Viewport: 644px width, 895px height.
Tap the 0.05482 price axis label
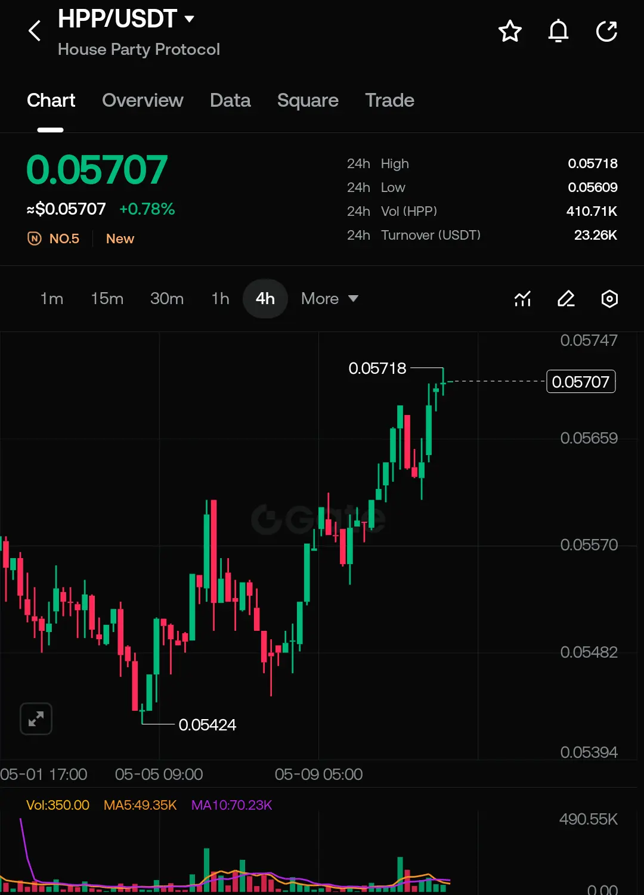pyautogui.click(x=589, y=652)
